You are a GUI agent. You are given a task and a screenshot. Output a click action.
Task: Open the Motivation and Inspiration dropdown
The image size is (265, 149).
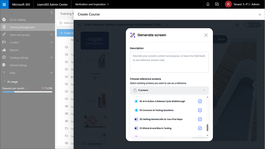click(x=92, y=4)
